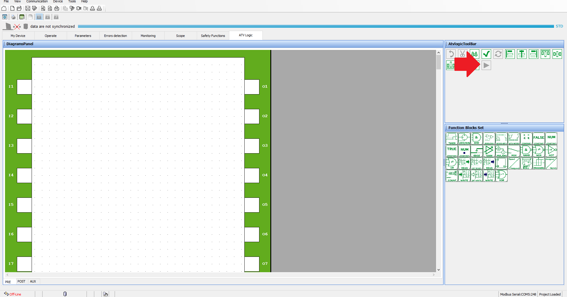
Task: Click the binoculars find icon
Action: 475,54
